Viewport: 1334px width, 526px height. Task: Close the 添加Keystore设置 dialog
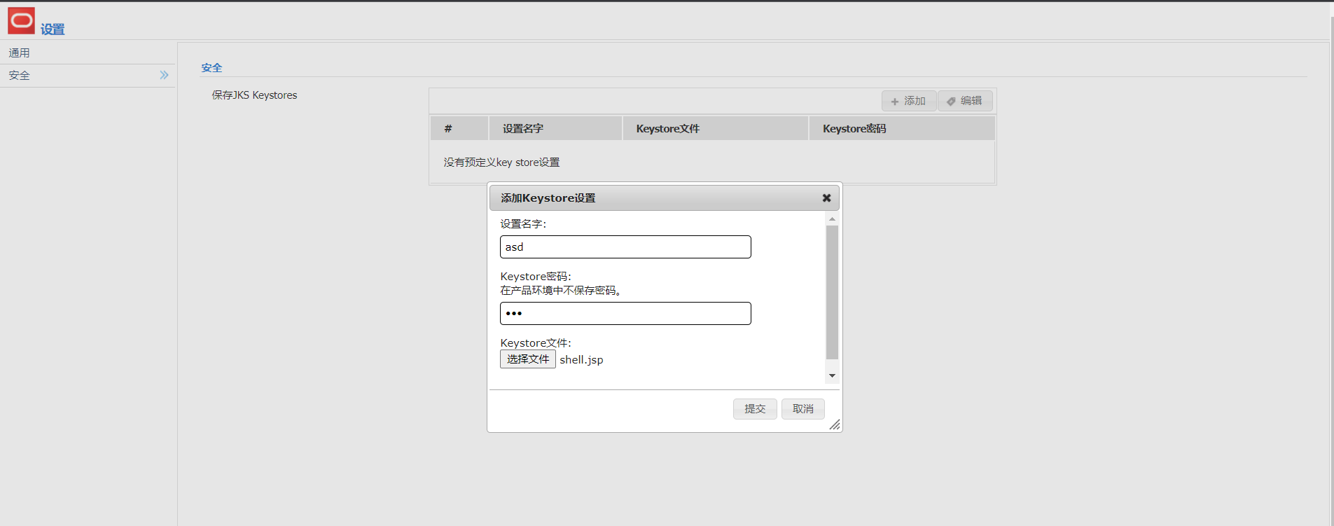pyautogui.click(x=826, y=198)
